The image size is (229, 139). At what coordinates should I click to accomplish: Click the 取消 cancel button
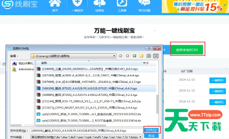[x=151, y=136]
